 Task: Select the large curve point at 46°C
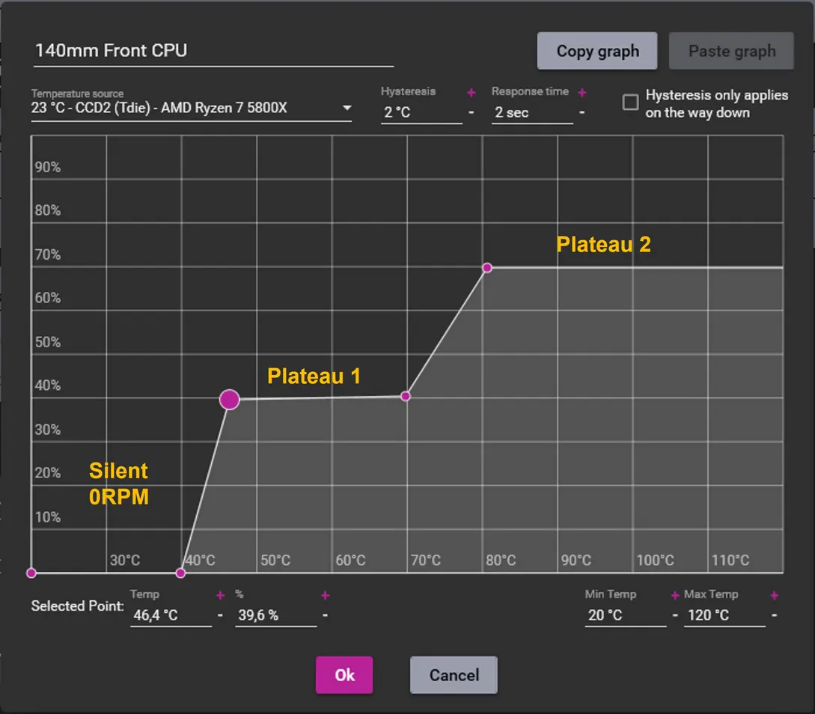click(x=230, y=400)
